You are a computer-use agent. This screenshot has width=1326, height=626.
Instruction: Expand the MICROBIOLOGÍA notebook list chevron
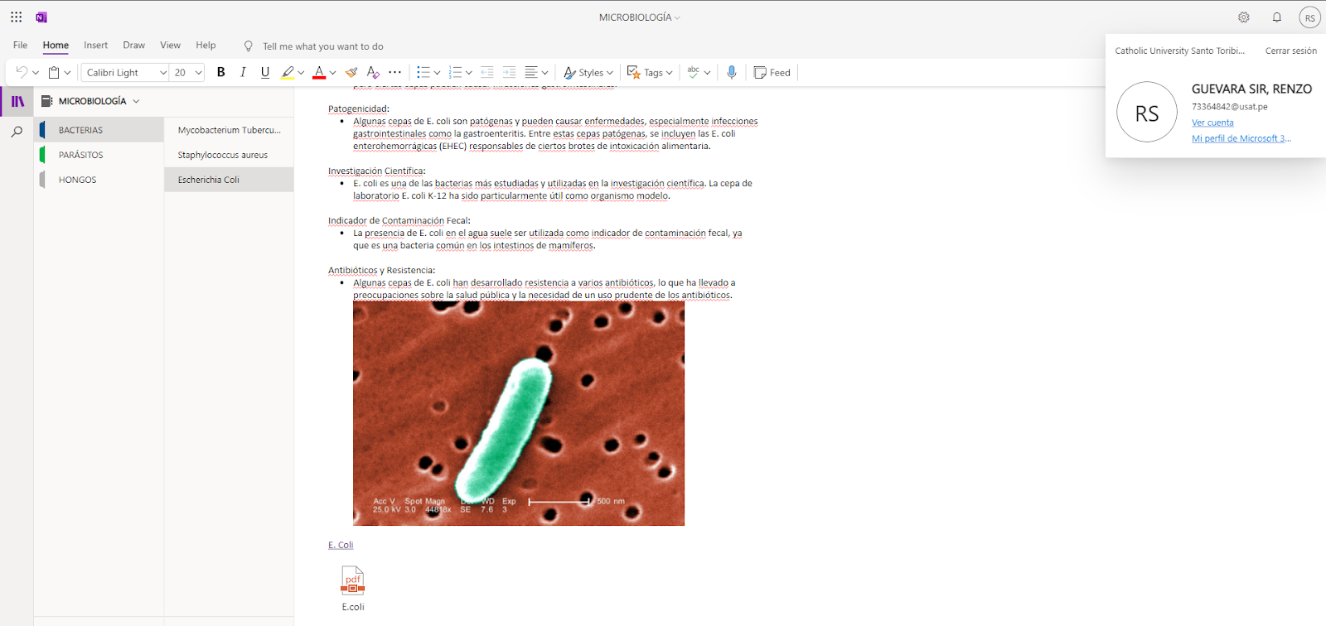[x=136, y=101]
